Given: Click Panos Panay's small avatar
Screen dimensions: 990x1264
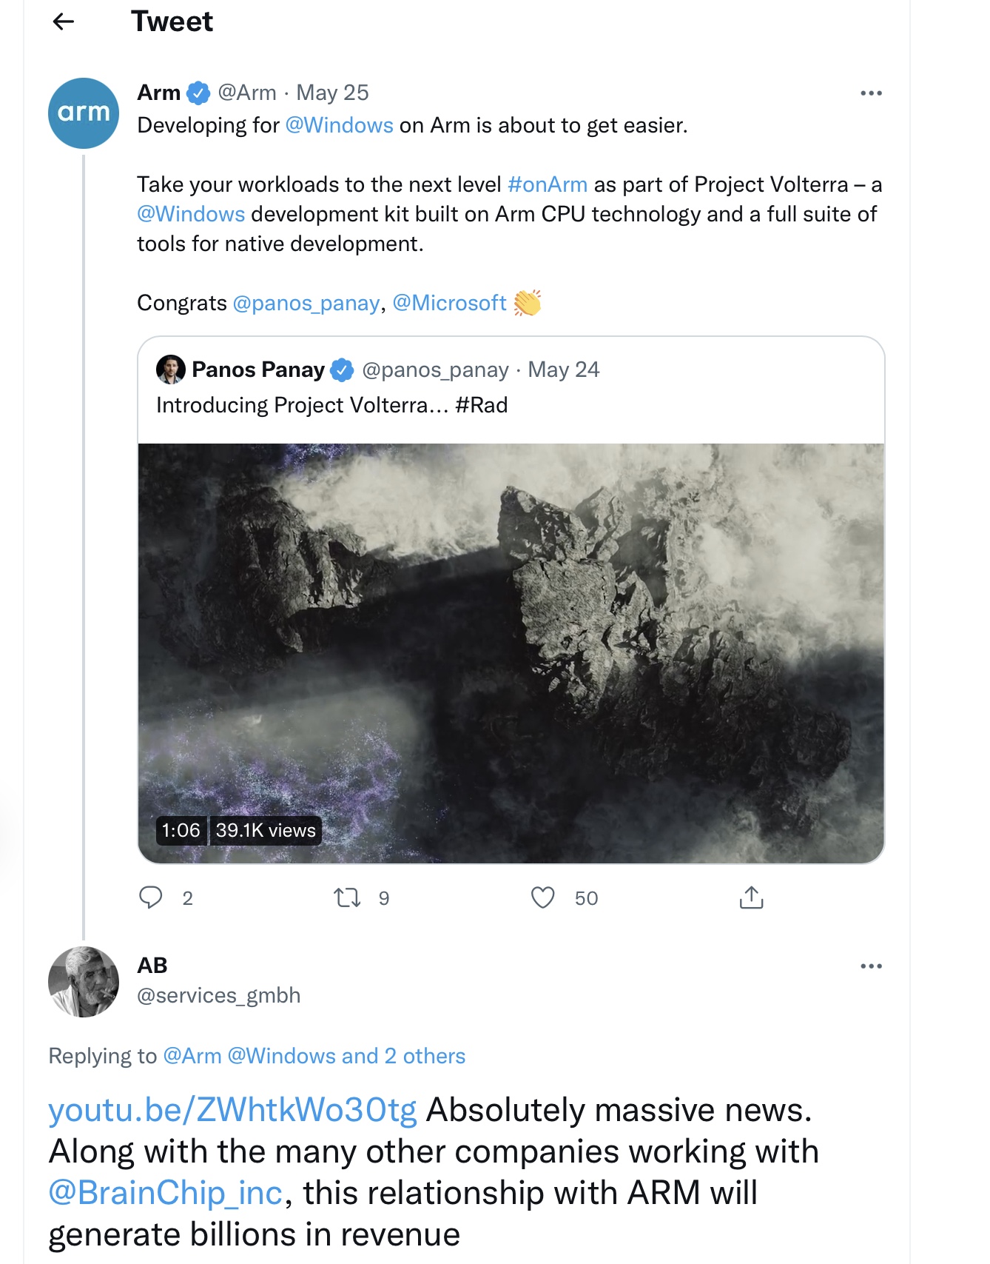Looking at the screenshot, I should point(171,369).
